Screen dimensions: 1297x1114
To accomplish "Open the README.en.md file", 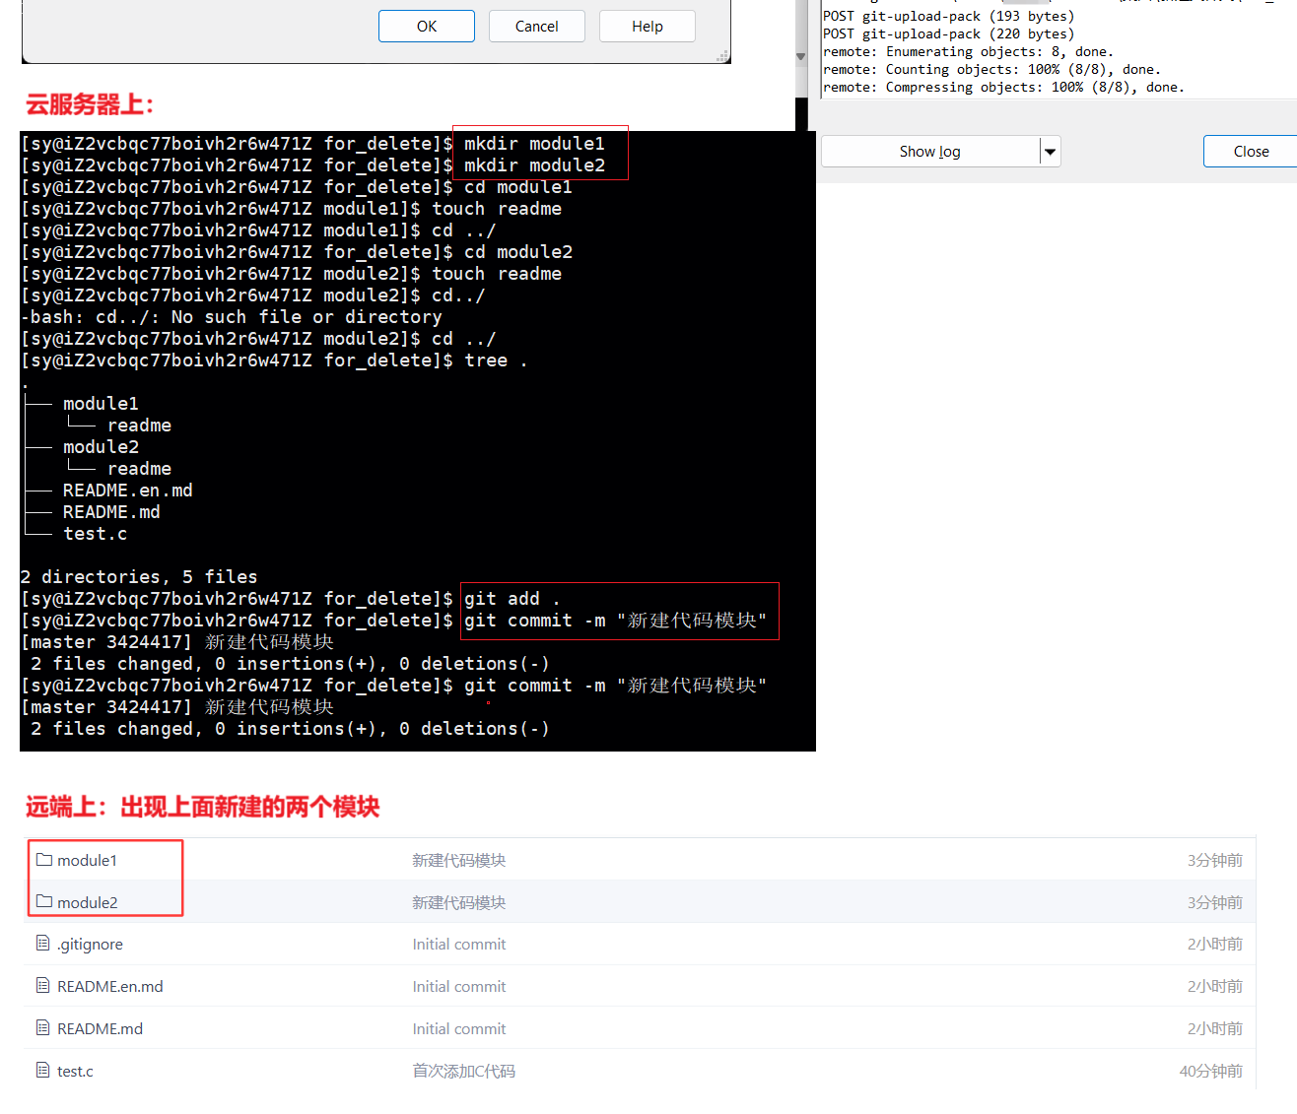I will (110, 987).
